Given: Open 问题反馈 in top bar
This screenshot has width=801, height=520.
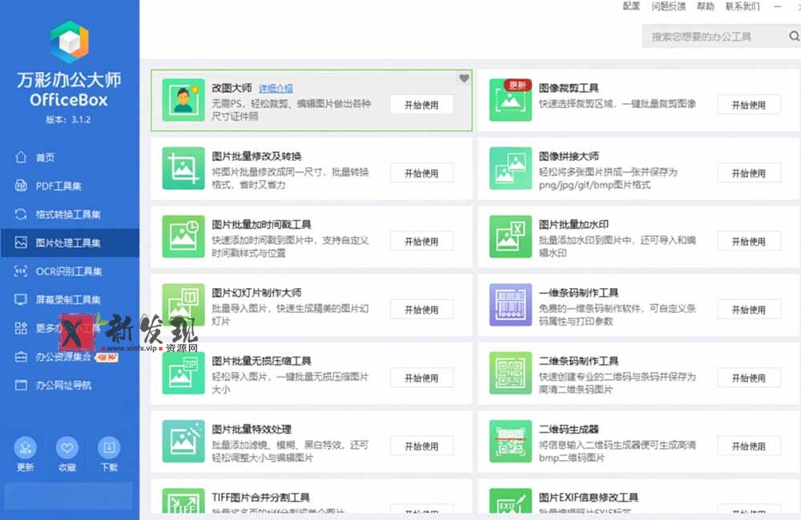Looking at the screenshot, I should [668, 6].
